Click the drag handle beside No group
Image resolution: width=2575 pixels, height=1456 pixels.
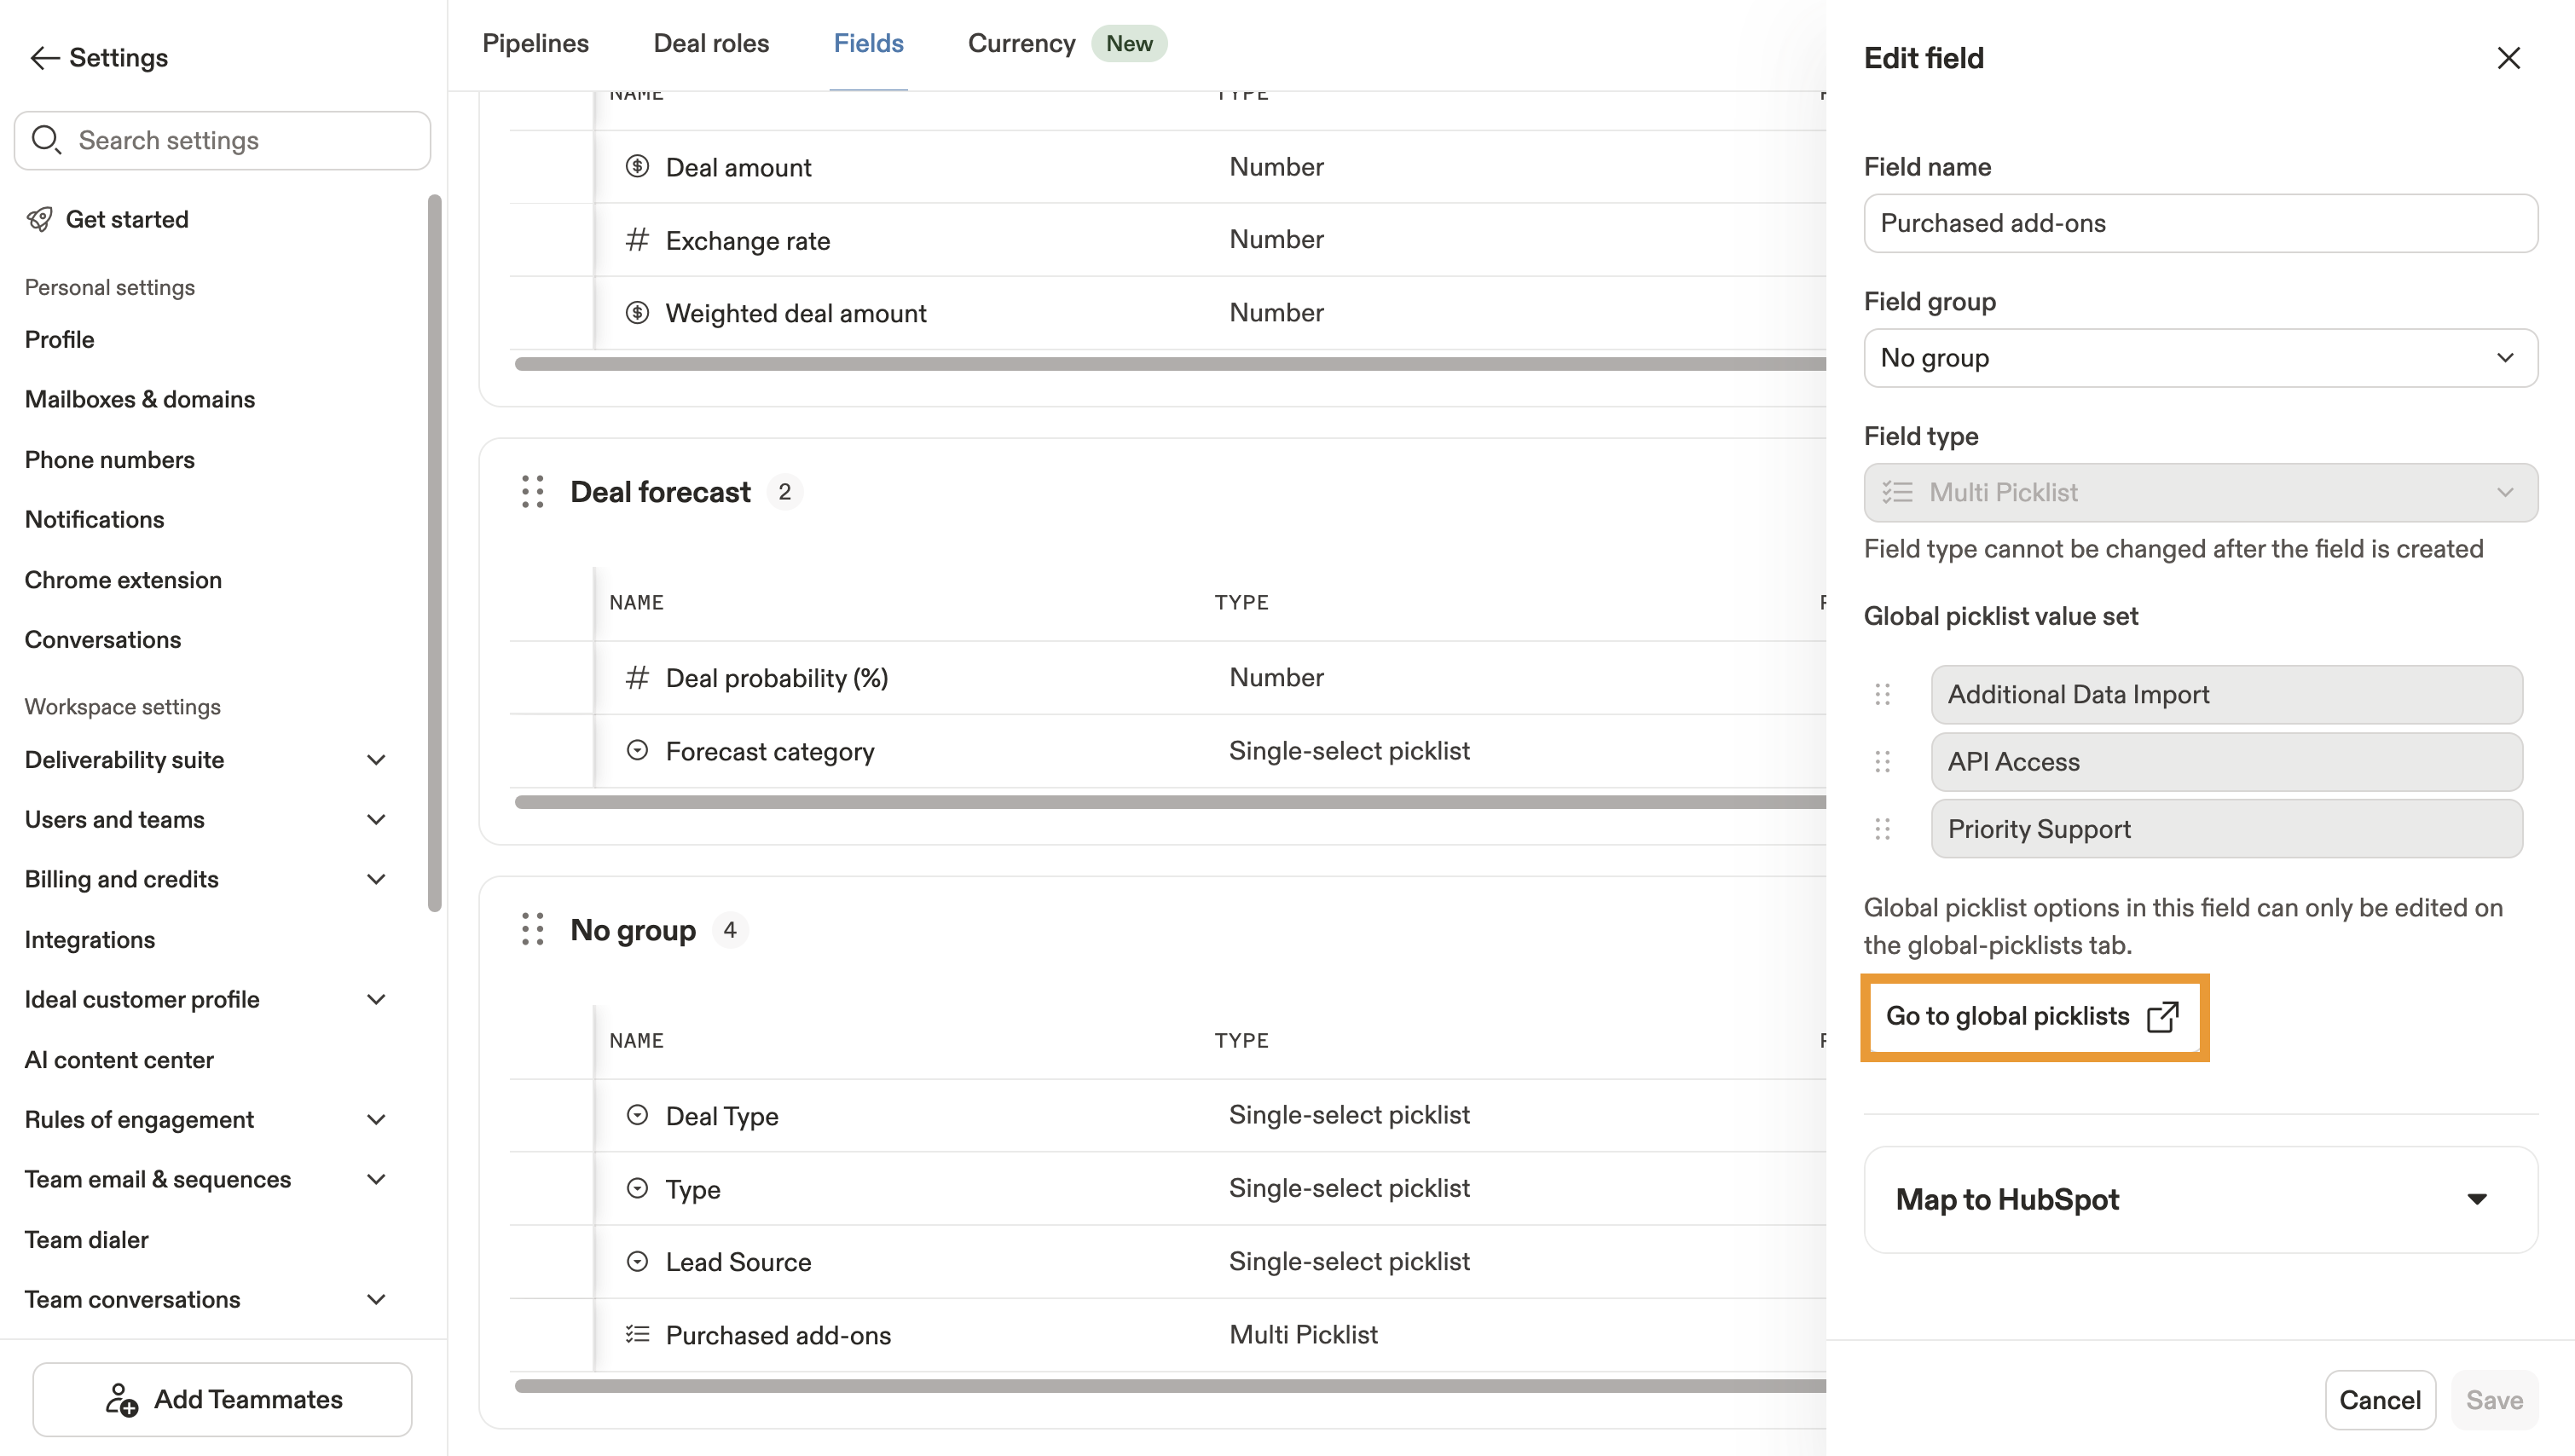[532, 929]
